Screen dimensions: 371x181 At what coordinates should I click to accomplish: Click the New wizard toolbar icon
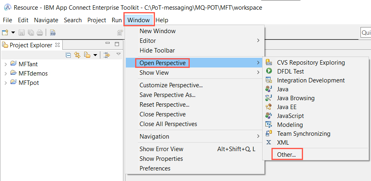click(5, 33)
